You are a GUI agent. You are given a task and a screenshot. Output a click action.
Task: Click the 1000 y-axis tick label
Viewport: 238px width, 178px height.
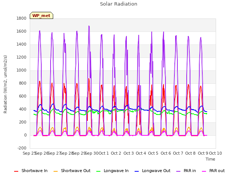click(22, 70)
